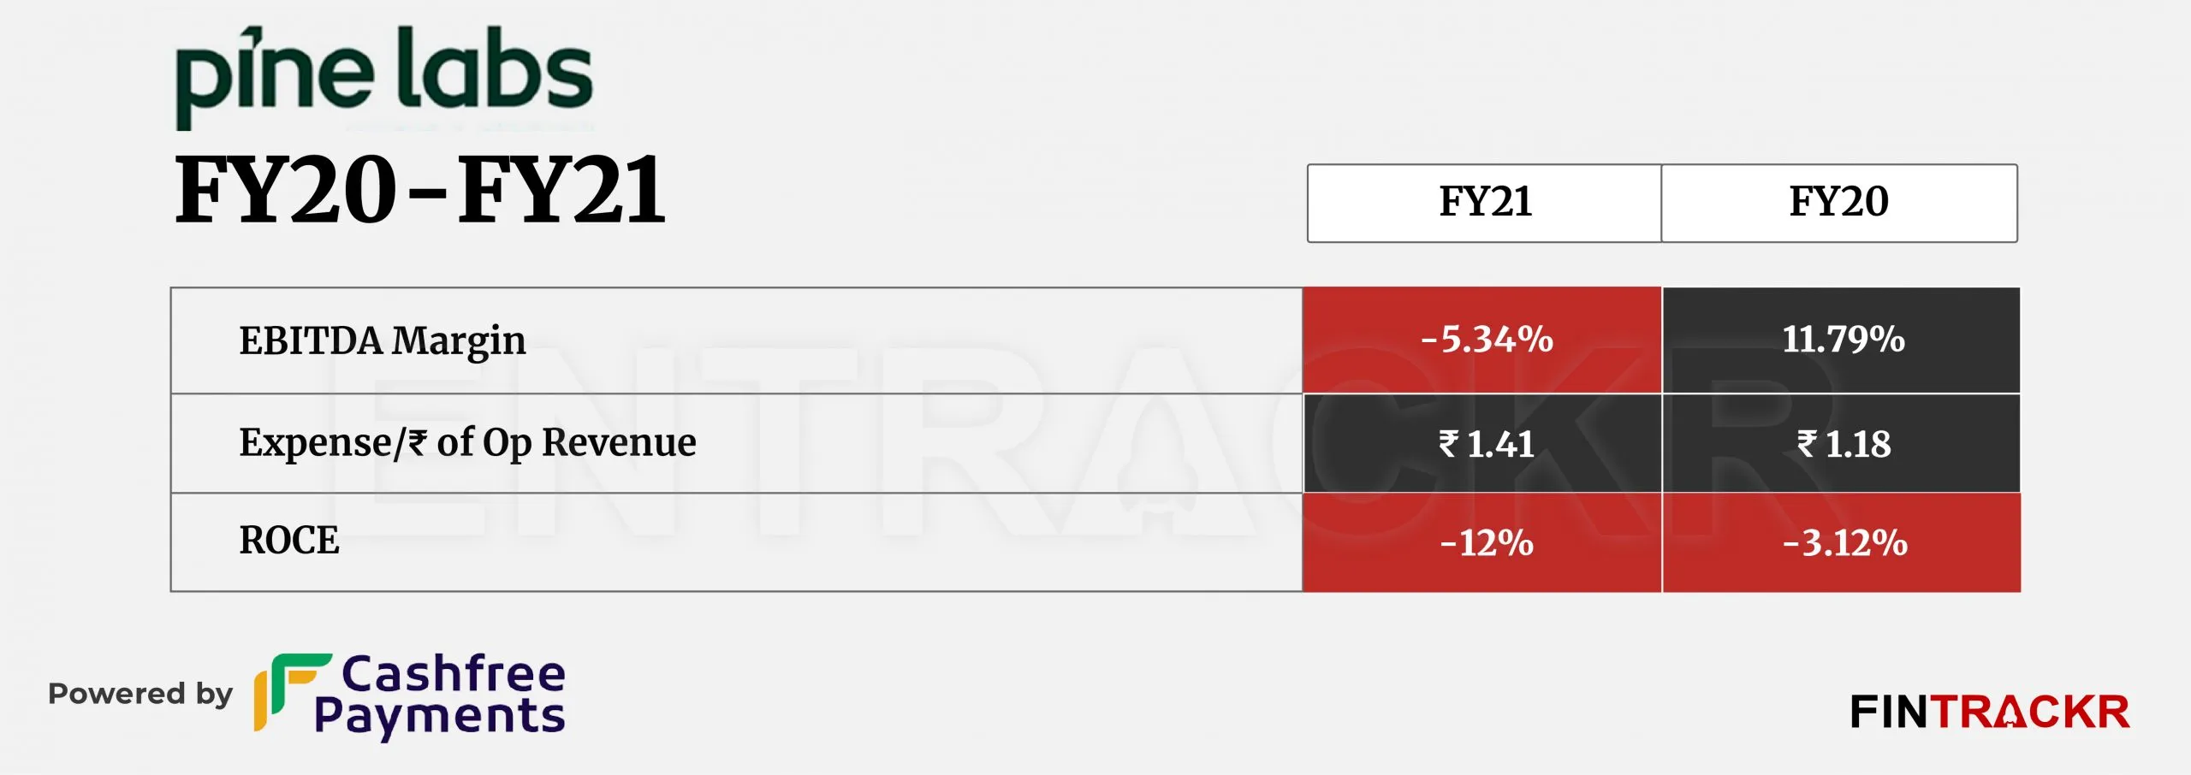
Task: Click the Expense/₹ of Op Revenue label
Action: point(467,443)
